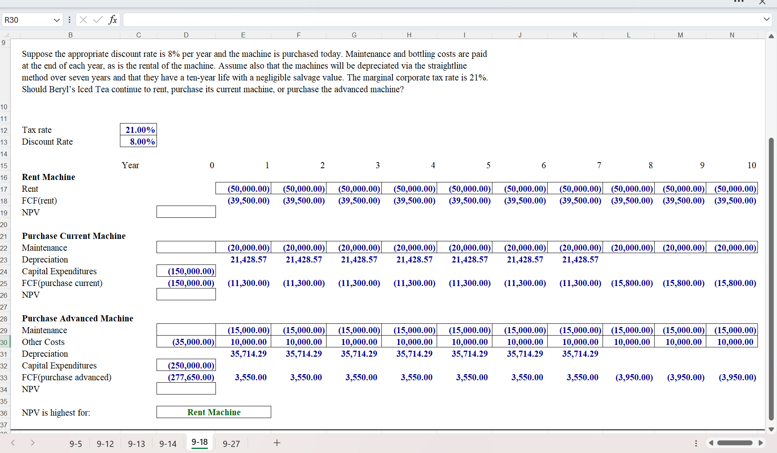Click the horizontal scrollbar left arrow
The image size is (777, 453).
point(711,443)
